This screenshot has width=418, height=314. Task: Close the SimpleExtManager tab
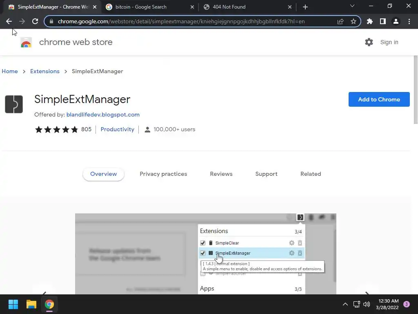95,7
